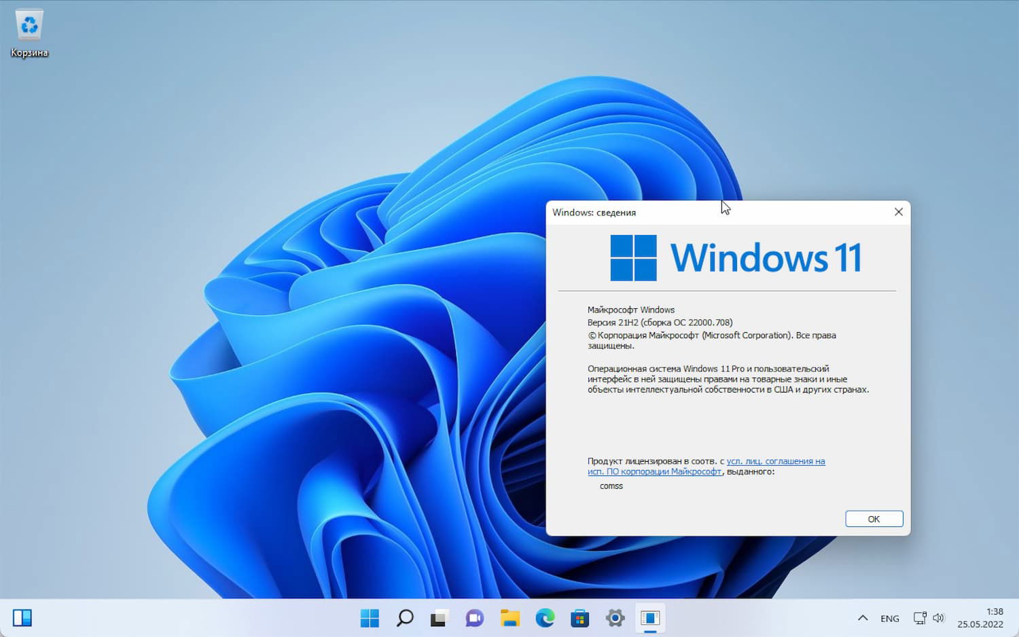Launch Teams Chat from the taskbar
1019x637 pixels.
pyautogui.click(x=474, y=618)
